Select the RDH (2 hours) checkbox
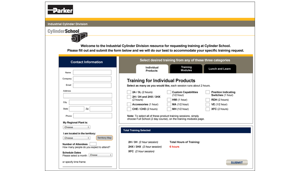 point(208,100)
